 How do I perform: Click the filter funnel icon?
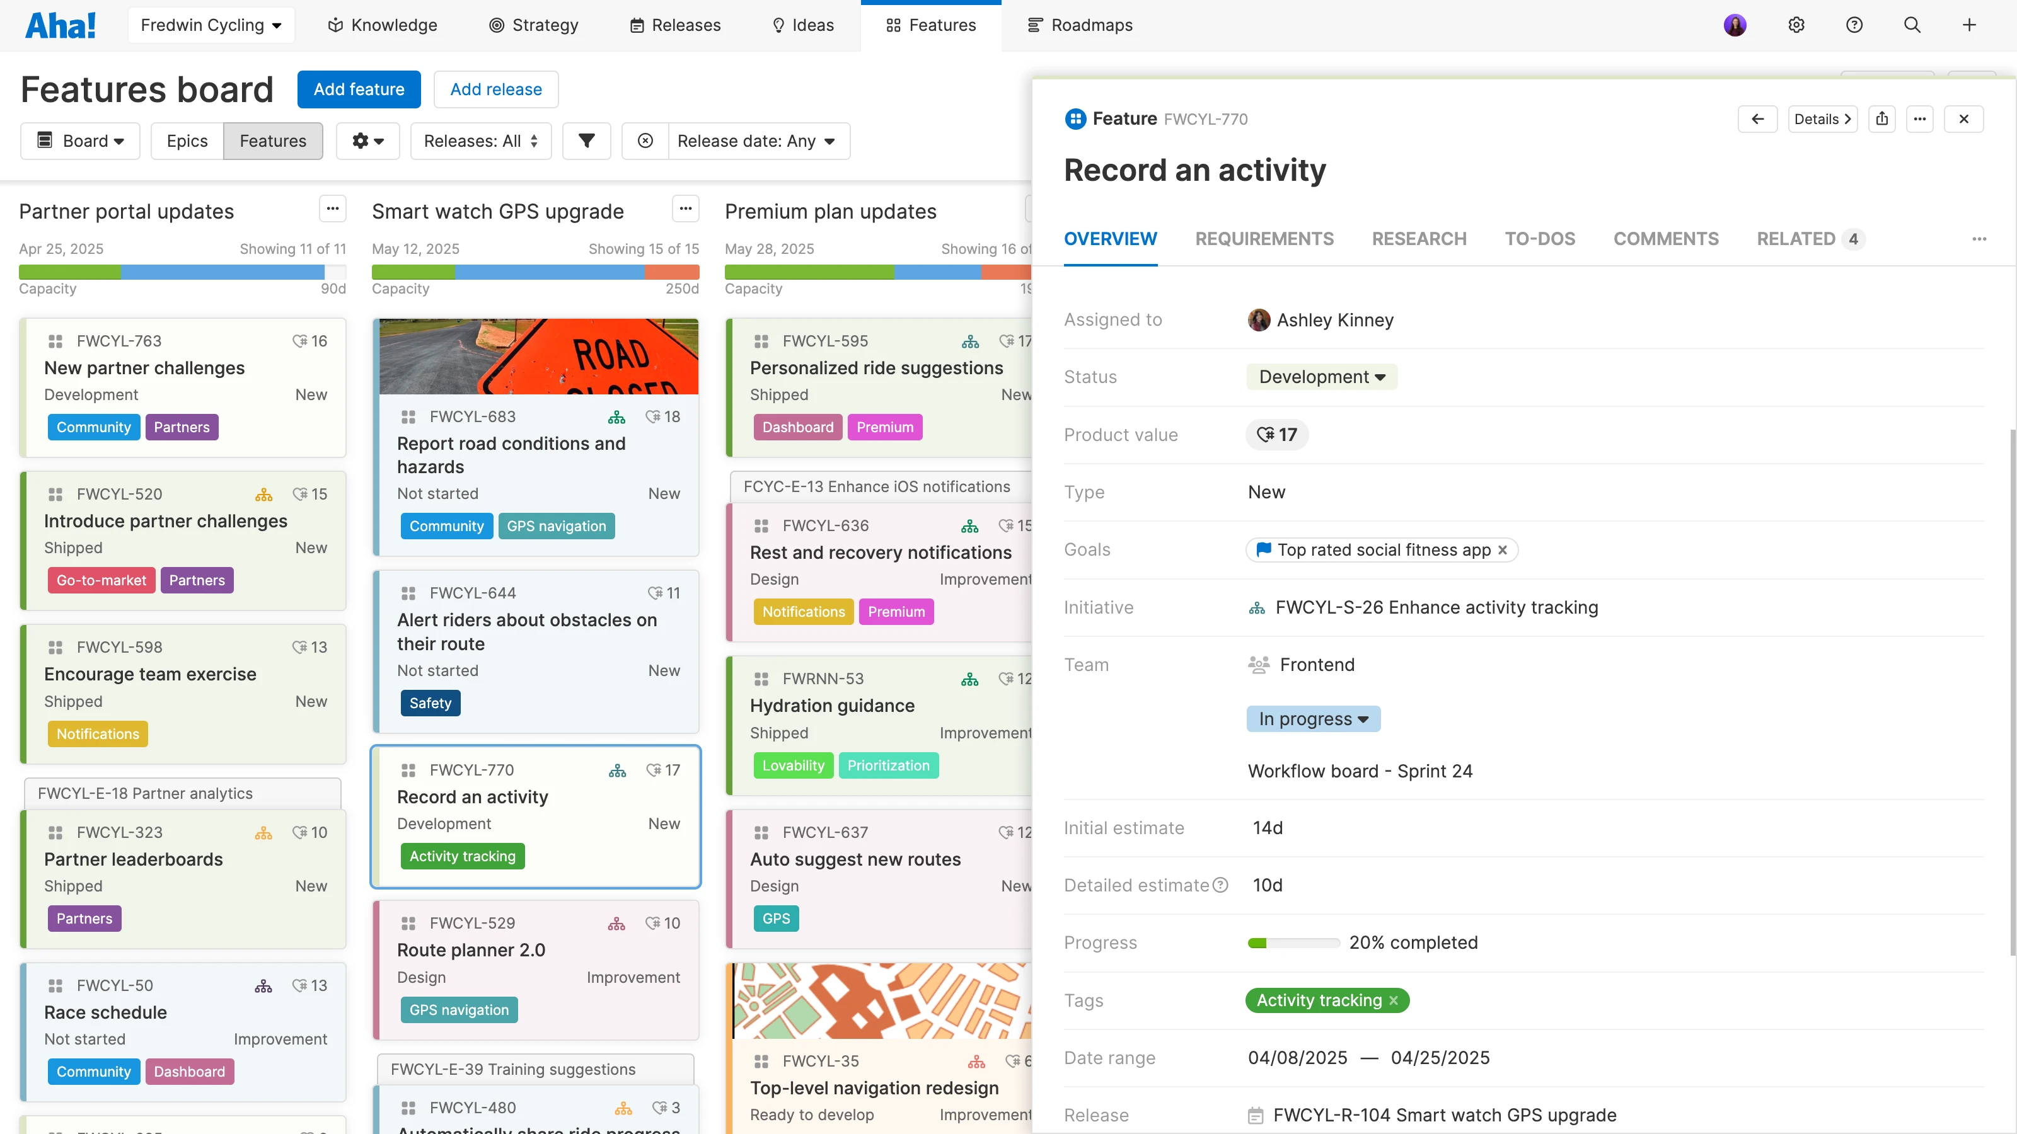[586, 141]
